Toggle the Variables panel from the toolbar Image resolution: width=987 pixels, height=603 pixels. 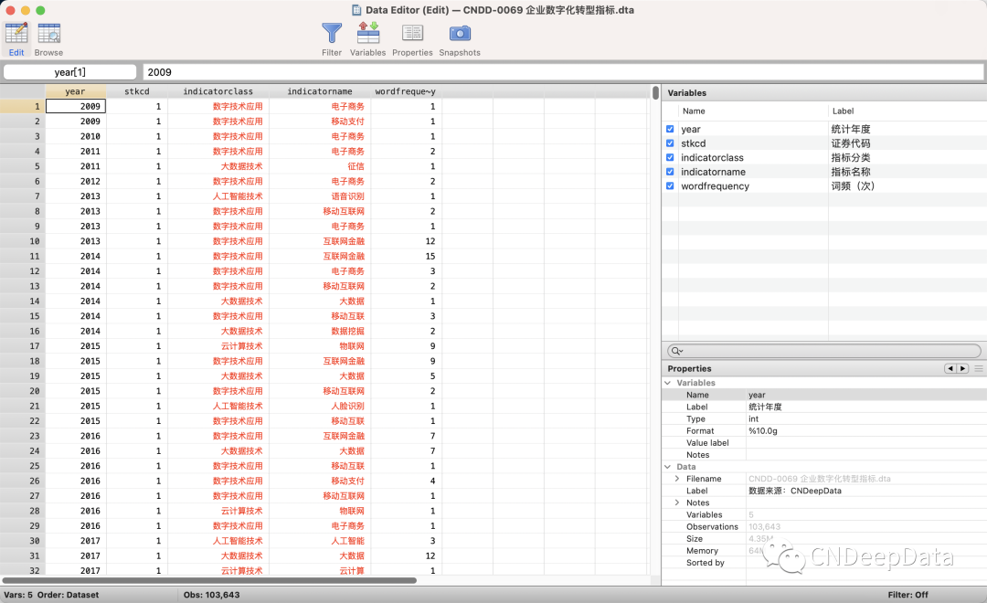pyautogui.click(x=367, y=39)
